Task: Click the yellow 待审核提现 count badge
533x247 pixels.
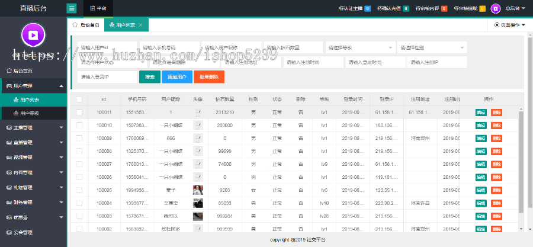Action: click(x=482, y=8)
